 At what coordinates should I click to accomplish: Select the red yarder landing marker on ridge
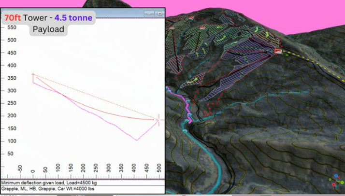point(278,51)
